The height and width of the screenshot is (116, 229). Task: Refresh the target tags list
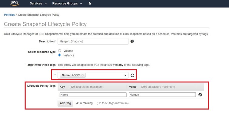click(x=132, y=75)
